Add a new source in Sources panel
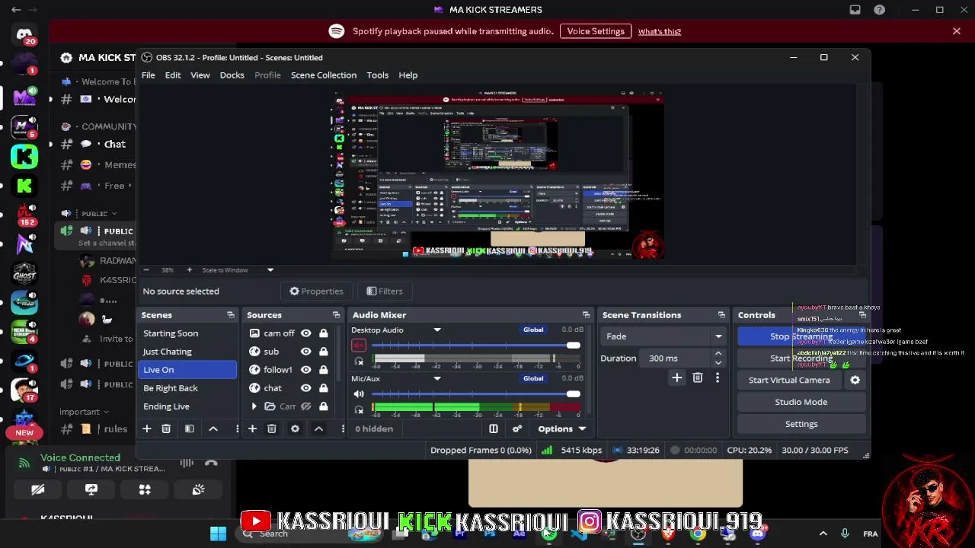 (252, 429)
